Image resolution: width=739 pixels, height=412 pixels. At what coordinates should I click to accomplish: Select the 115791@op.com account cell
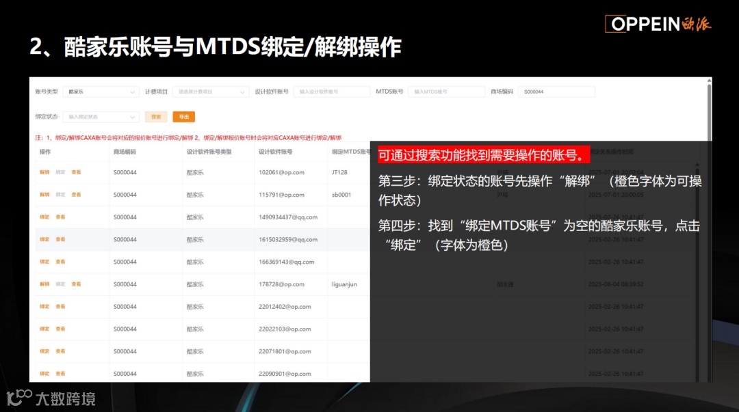pyautogui.click(x=281, y=195)
